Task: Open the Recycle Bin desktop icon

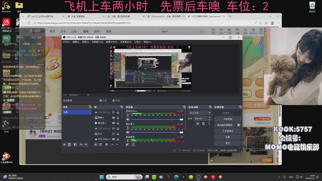Action: (x=312, y=6)
